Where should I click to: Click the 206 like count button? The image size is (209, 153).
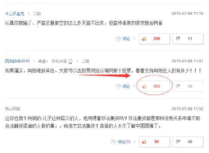(154, 39)
